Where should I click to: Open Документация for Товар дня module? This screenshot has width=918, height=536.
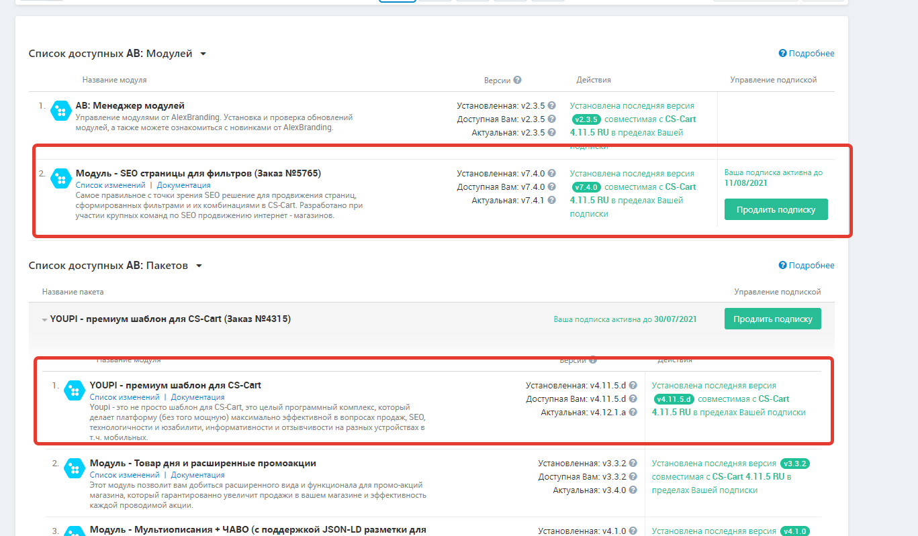click(198, 475)
